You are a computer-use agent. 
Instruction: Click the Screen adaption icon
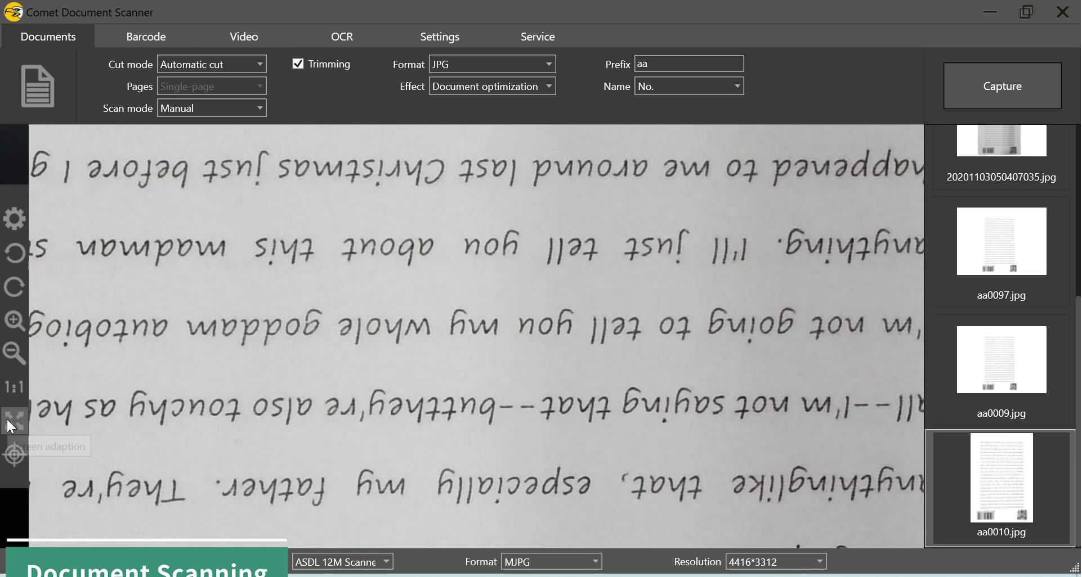tap(14, 420)
